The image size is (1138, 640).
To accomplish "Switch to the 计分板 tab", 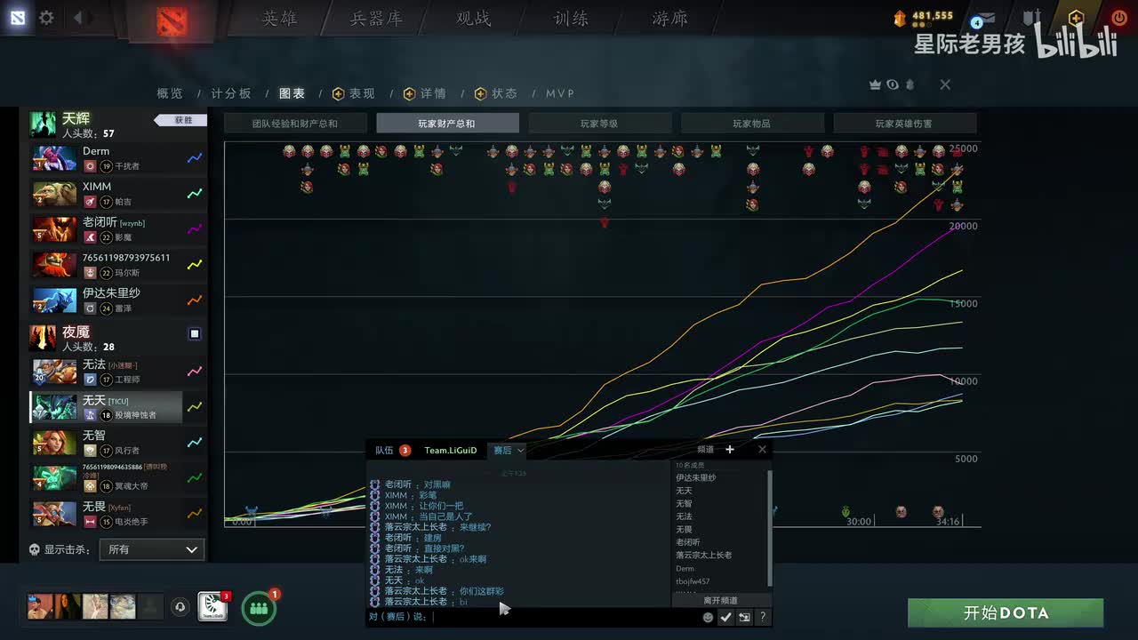I will click(231, 93).
